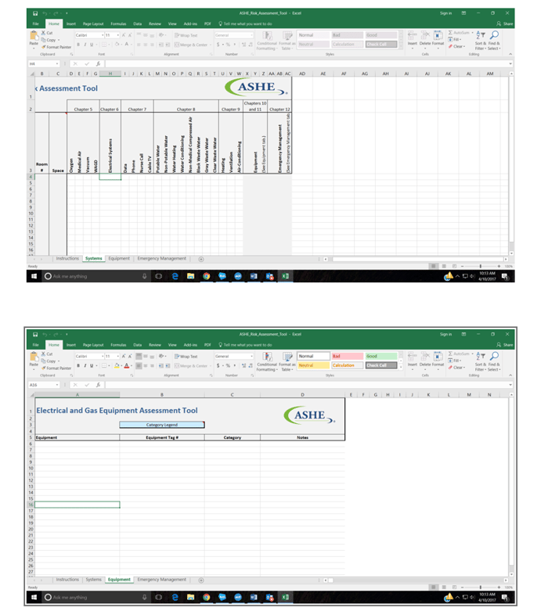Select the Neutral cell style swatch in lower ribbon

point(312,365)
